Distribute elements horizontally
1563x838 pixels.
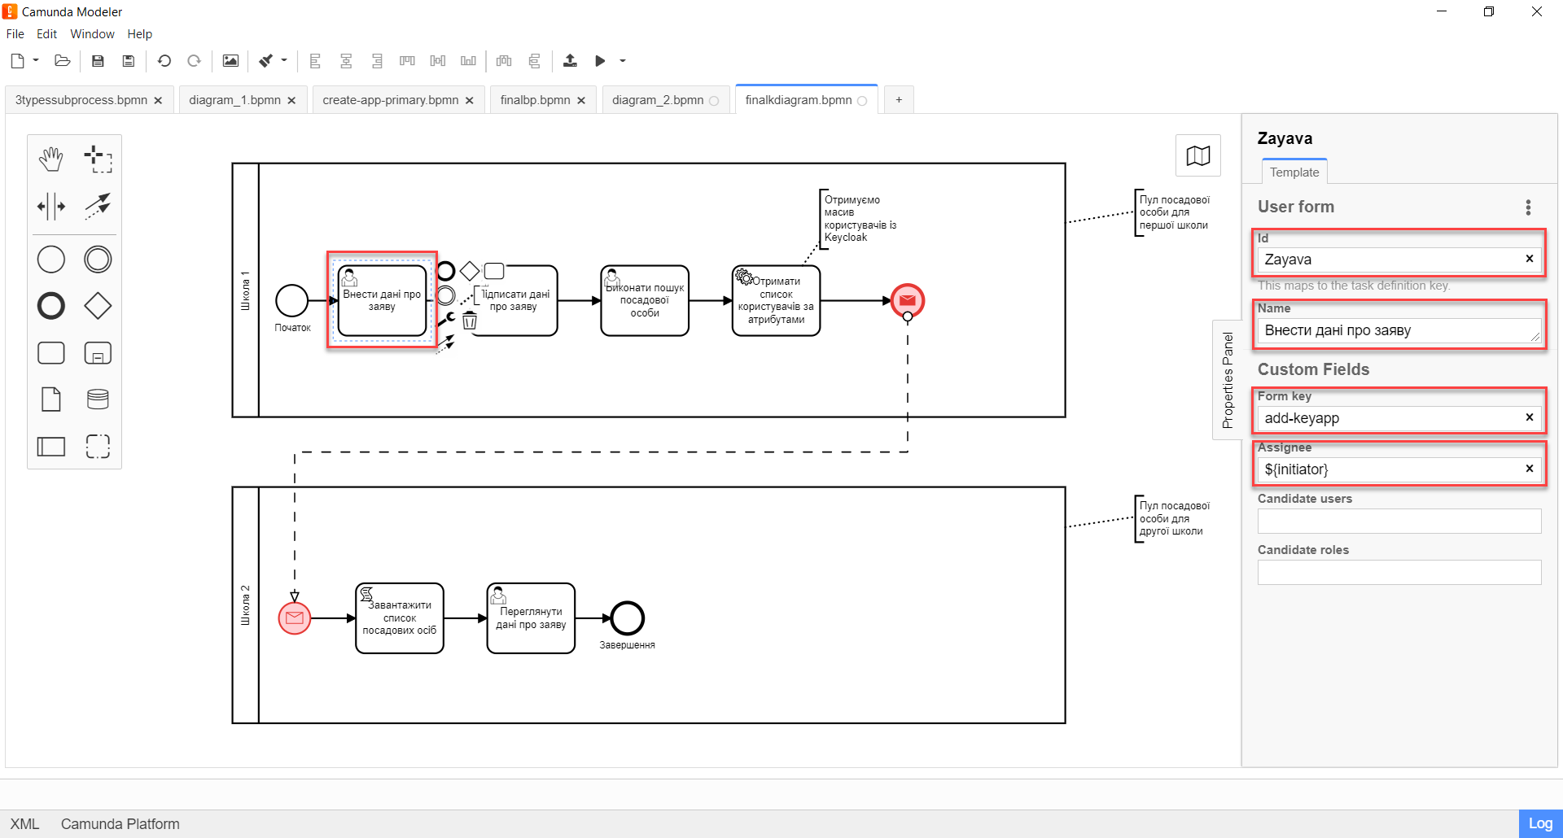505,61
